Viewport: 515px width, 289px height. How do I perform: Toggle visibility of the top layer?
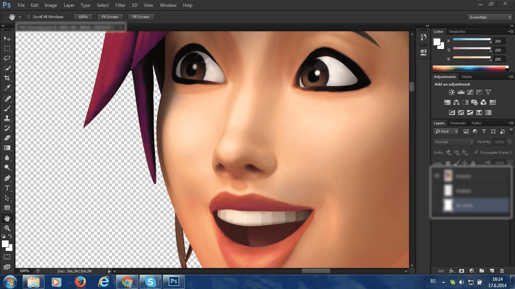click(x=437, y=176)
